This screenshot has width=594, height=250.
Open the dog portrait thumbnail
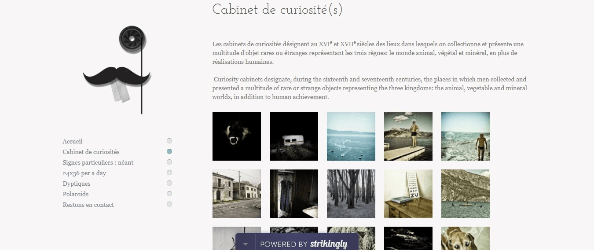click(x=466, y=238)
